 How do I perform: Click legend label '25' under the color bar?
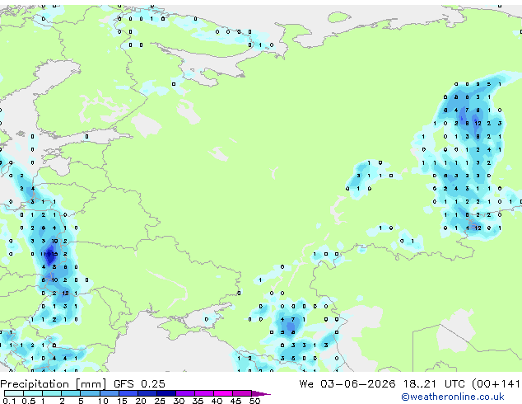tap(160, 401)
